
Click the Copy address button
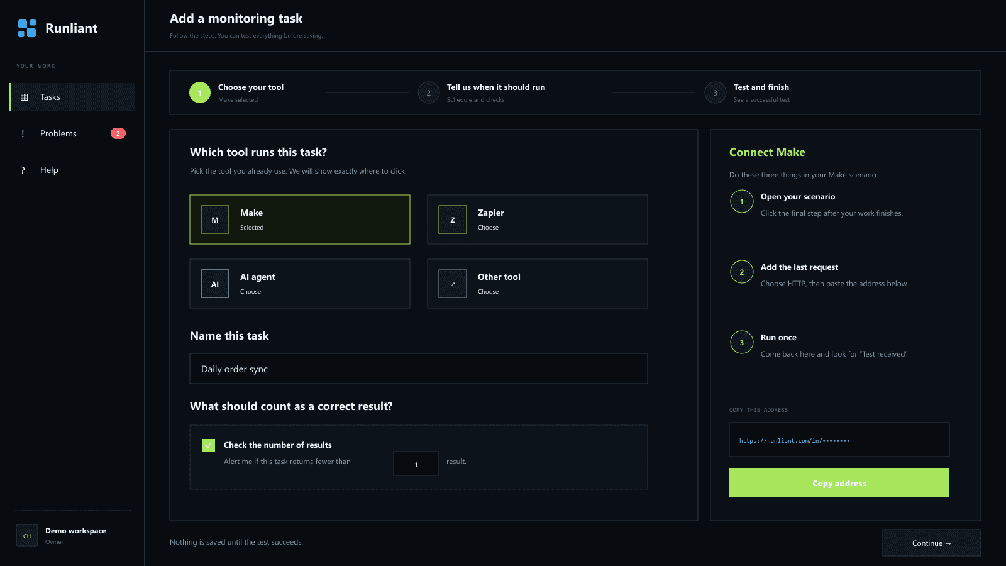tap(839, 482)
